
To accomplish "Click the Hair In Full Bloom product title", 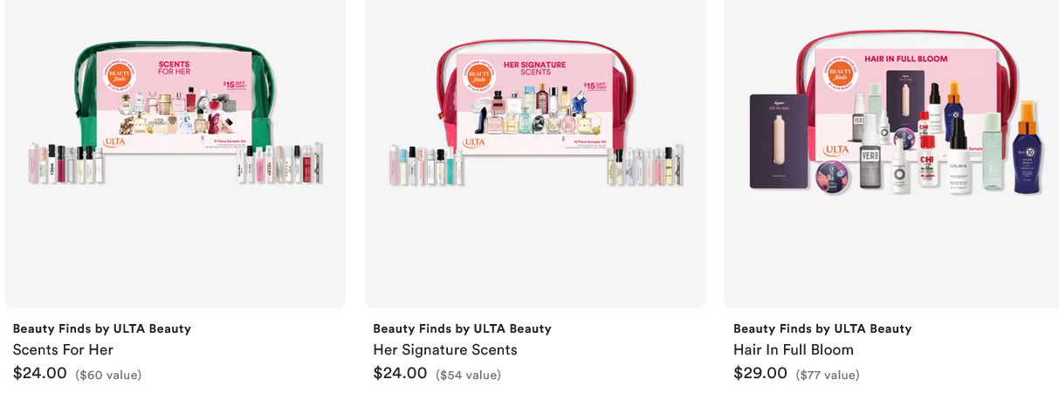I will tap(794, 349).
